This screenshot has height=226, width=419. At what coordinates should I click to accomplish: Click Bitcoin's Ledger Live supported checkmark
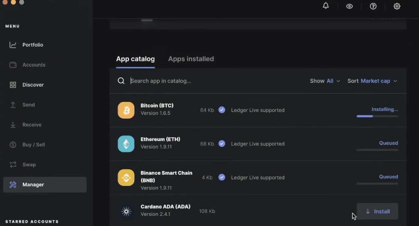tap(222, 110)
